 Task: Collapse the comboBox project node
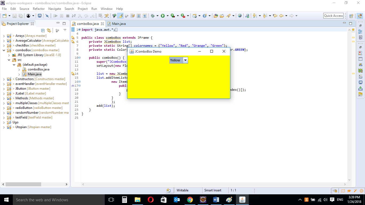[4, 50]
